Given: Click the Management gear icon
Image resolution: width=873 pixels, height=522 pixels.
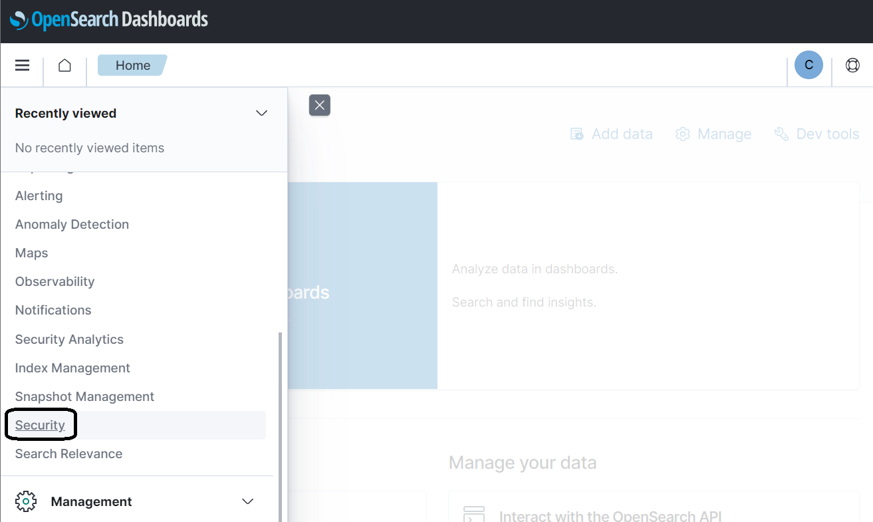Looking at the screenshot, I should point(26,501).
